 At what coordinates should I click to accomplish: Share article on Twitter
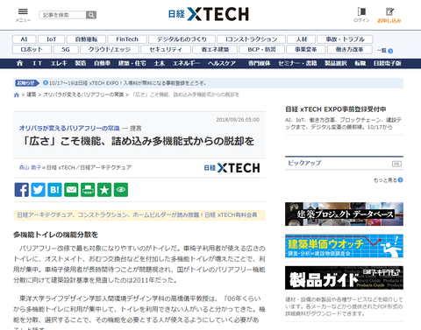[38, 190]
